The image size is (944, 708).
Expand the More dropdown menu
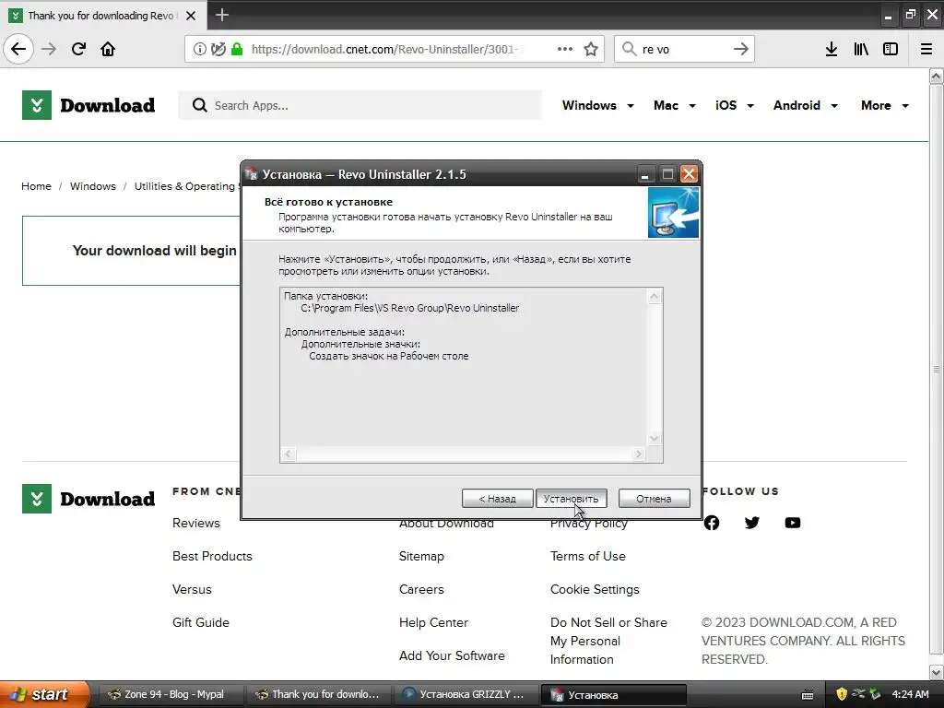click(x=884, y=105)
